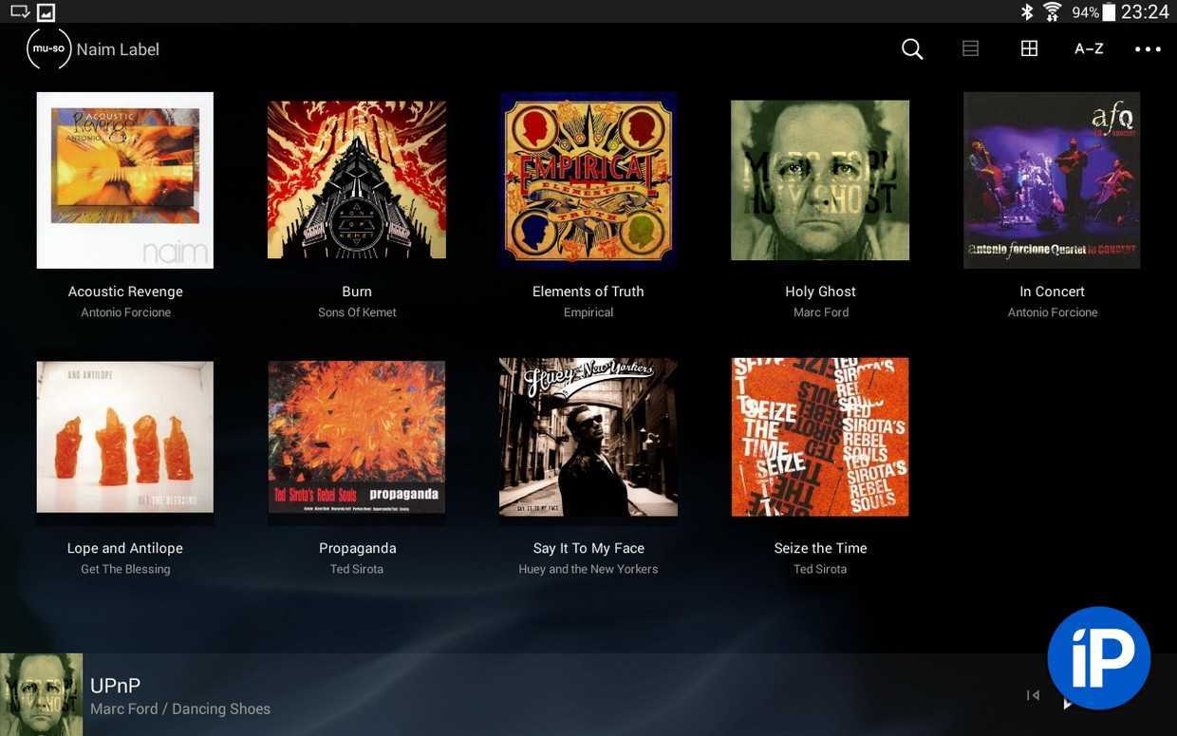
Task: Open Say It To My Face album
Action: (588, 437)
